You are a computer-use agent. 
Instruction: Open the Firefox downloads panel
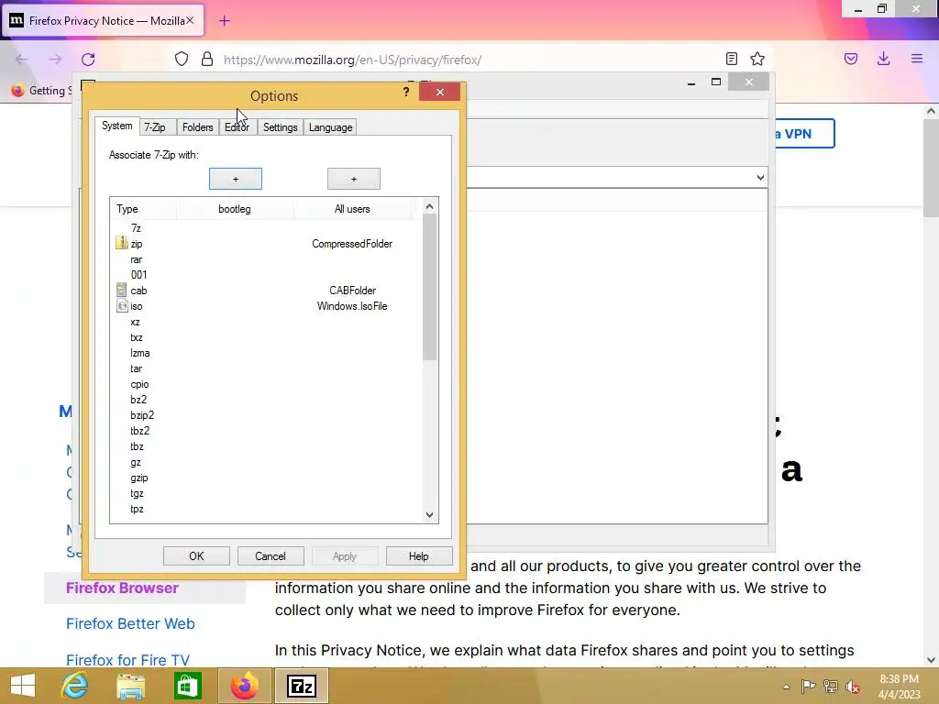[883, 59]
